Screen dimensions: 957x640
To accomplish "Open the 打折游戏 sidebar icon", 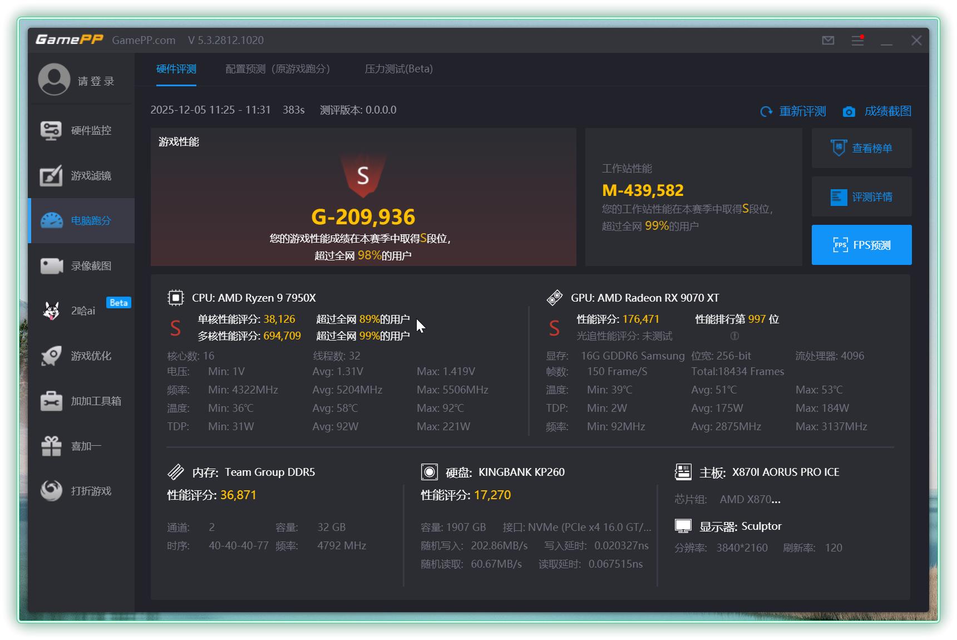I will click(x=51, y=491).
